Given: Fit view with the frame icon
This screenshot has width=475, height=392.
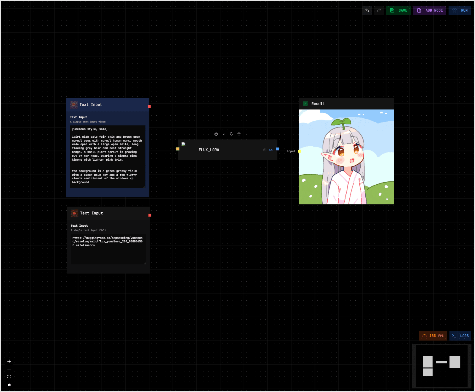Looking at the screenshot, I should (9, 377).
